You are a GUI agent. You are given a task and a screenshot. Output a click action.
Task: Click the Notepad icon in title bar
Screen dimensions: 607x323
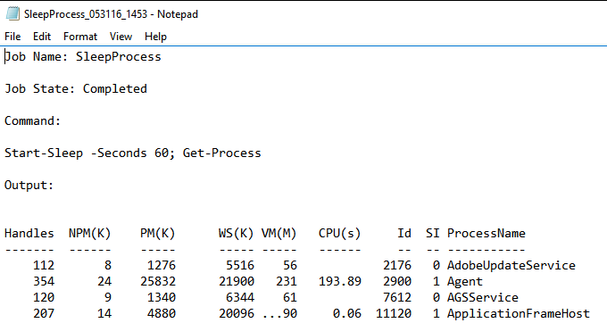pyautogui.click(x=12, y=14)
